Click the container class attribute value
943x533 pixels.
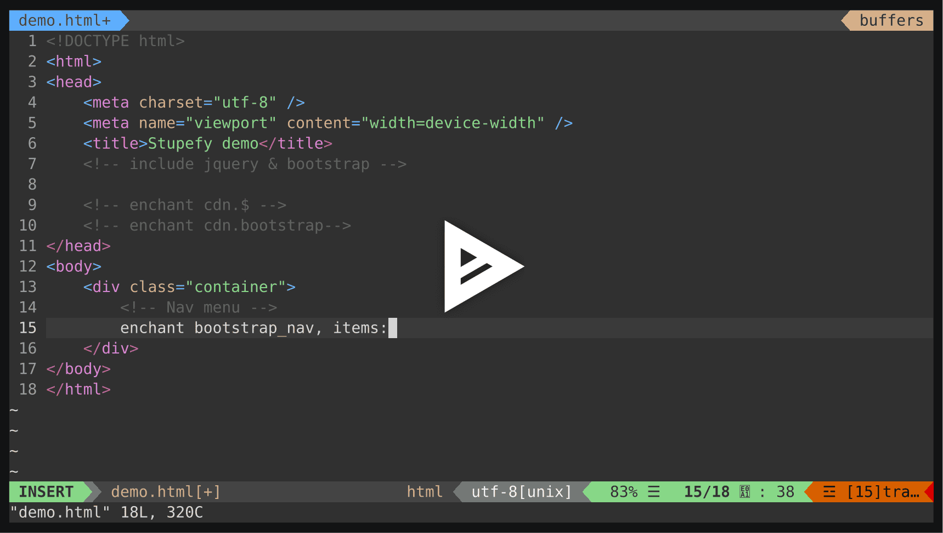pos(236,287)
